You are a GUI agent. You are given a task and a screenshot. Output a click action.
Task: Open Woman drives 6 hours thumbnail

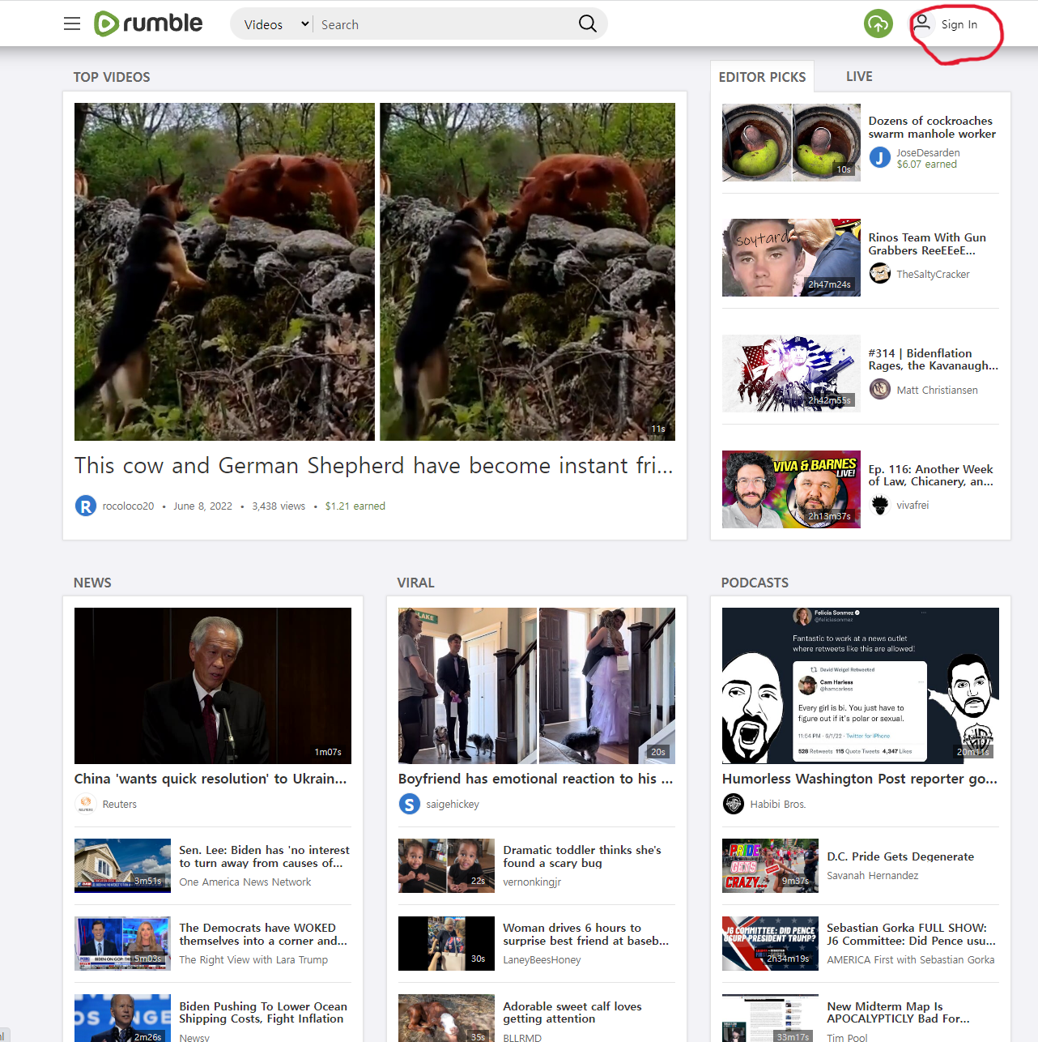(x=446, y=943)
